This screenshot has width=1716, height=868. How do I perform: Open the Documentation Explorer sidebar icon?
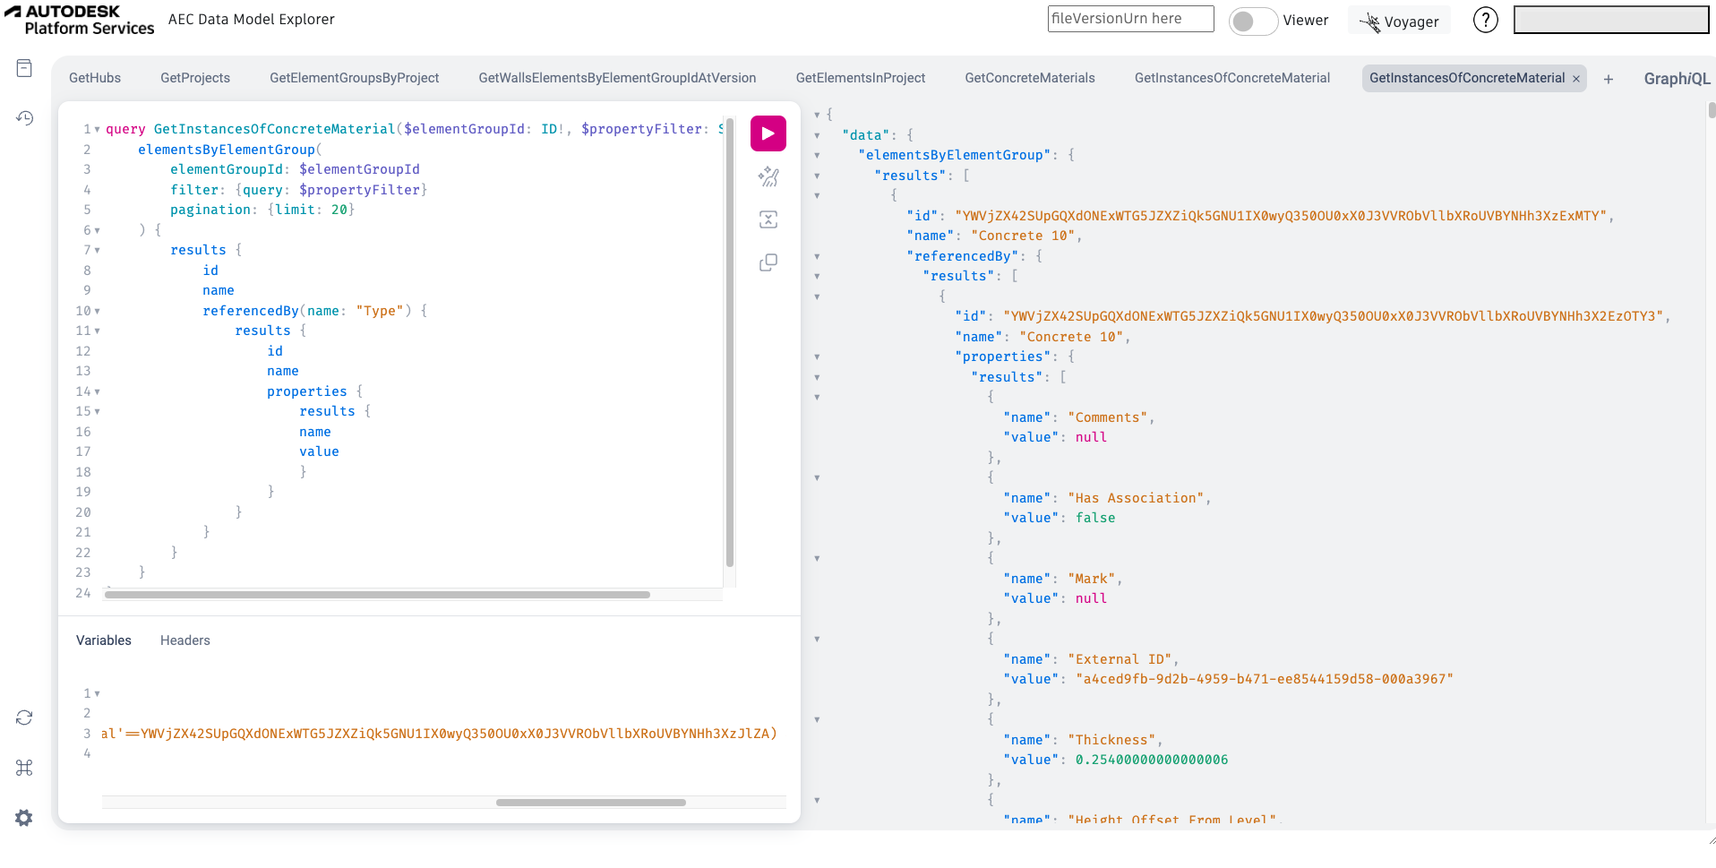pyautogui.click(x=24, y=68)
